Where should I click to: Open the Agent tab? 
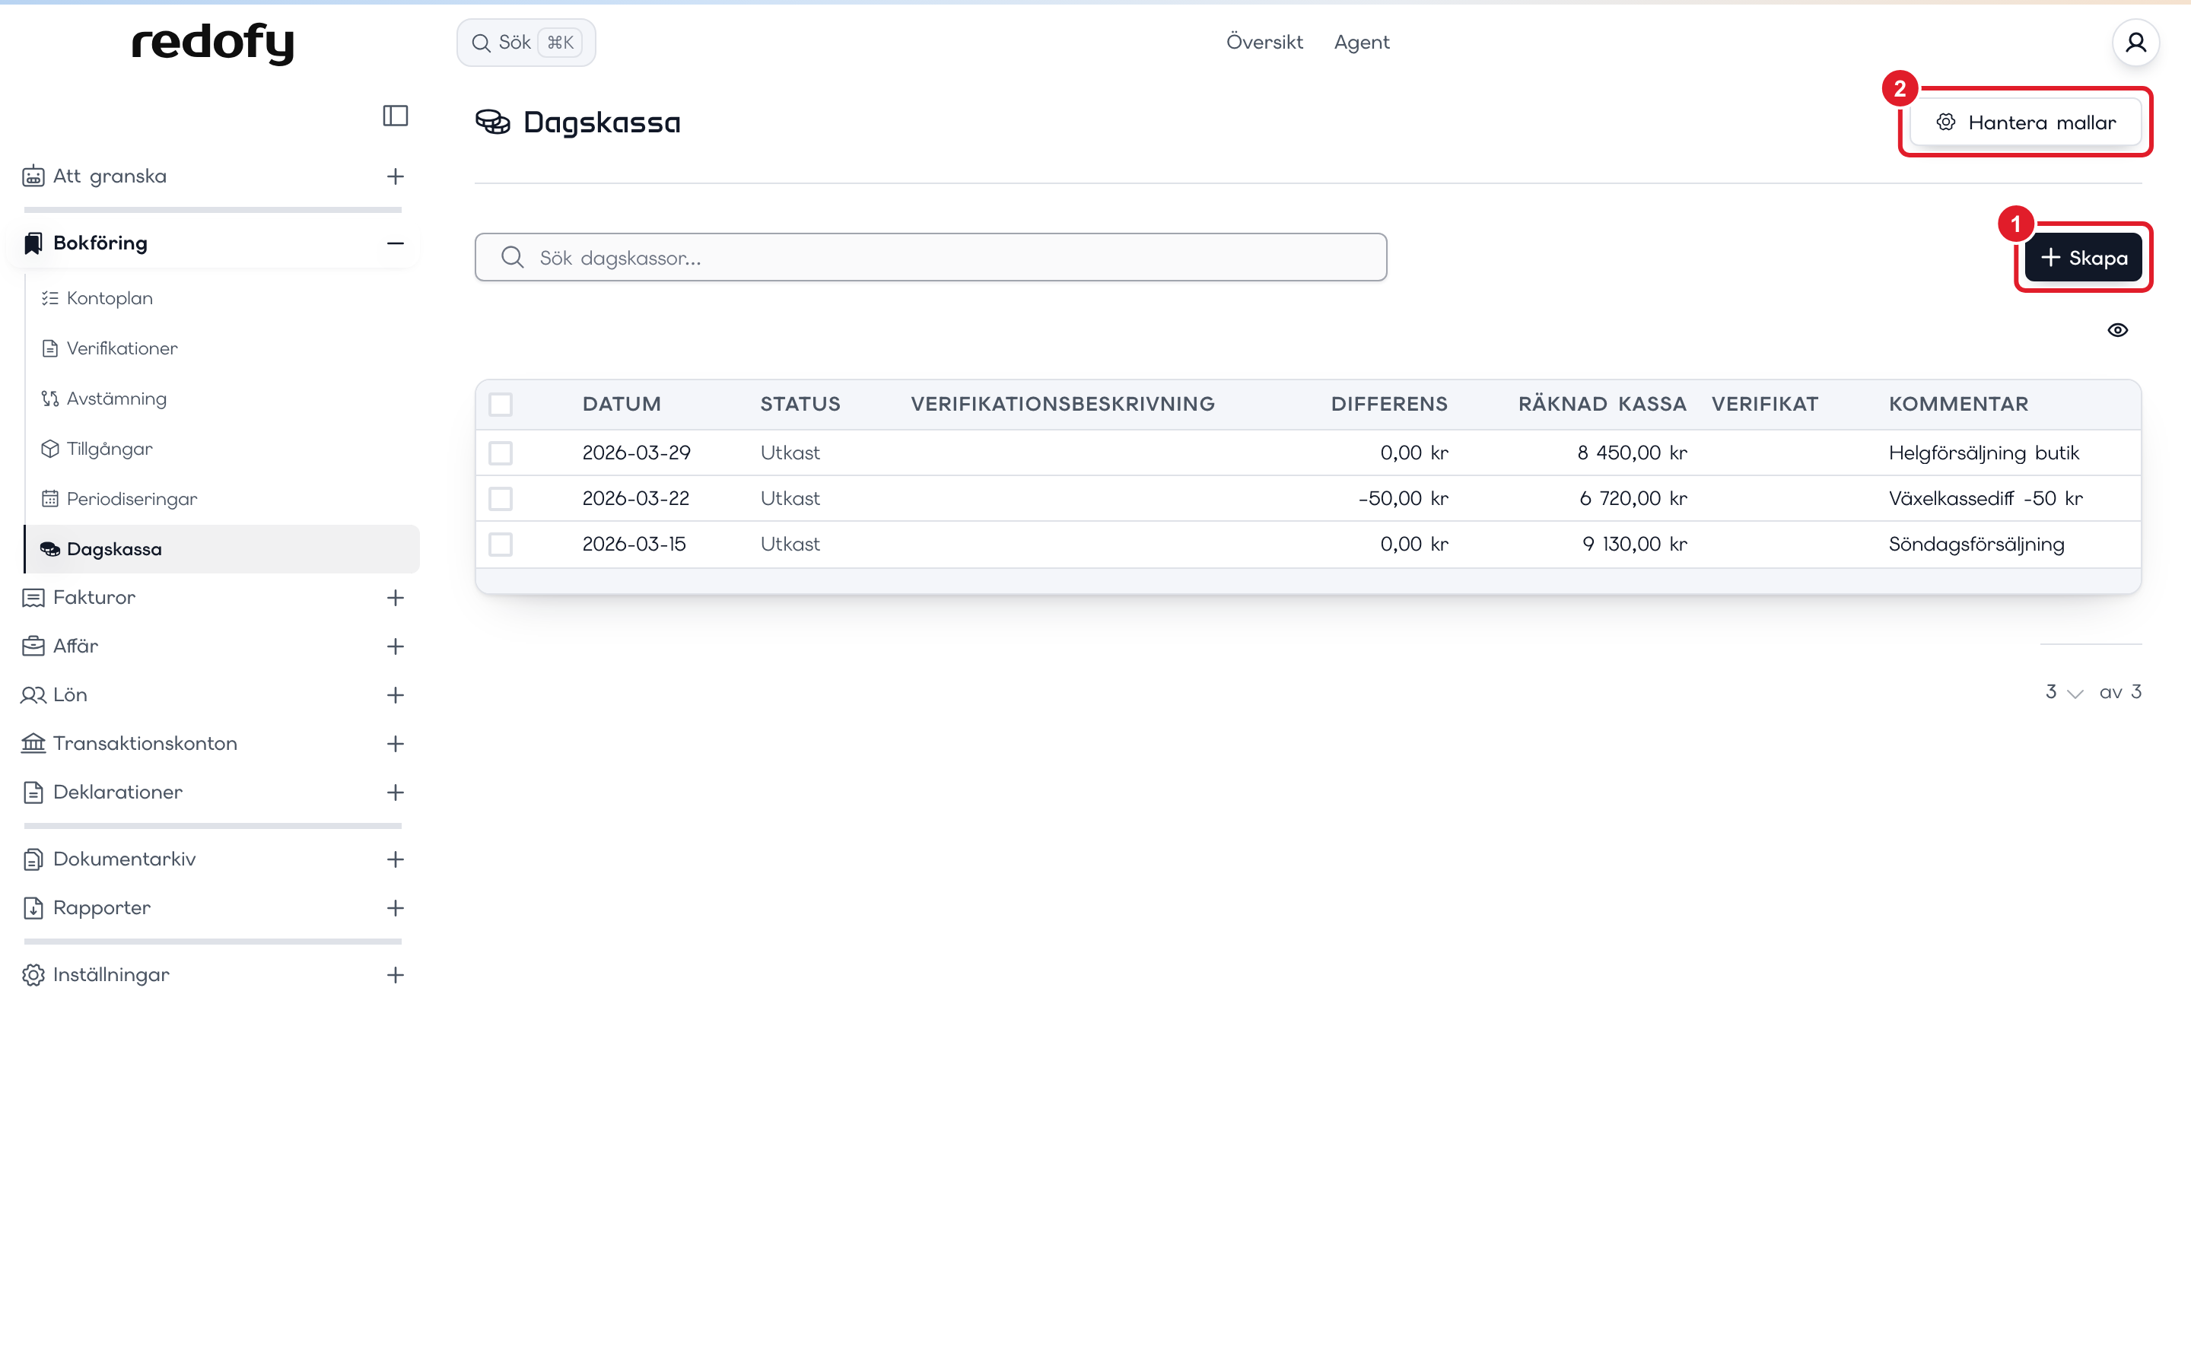click(1361, 43)
